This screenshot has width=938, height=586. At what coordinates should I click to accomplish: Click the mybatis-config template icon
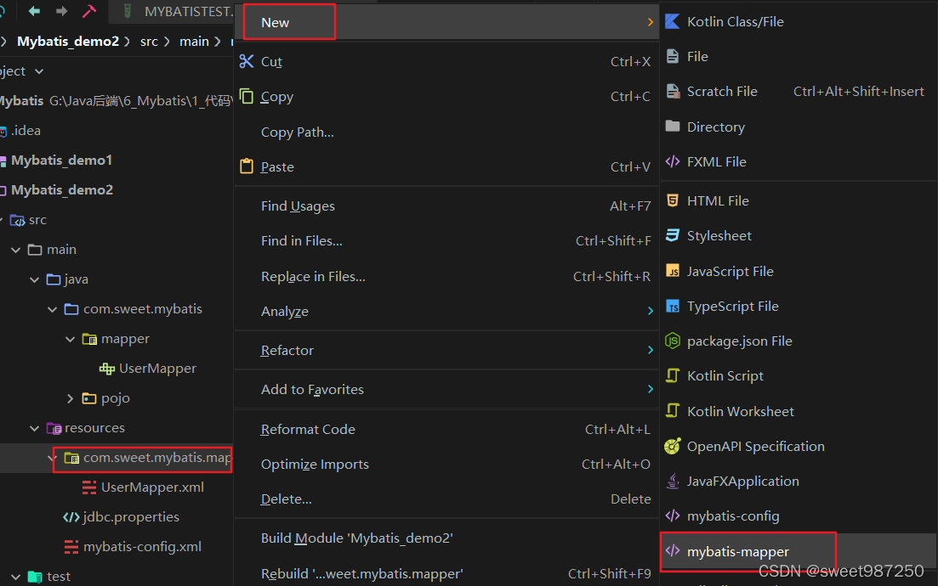[673, 516]
